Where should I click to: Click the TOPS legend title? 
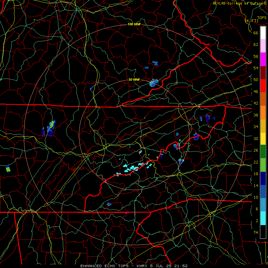point(262,18)
